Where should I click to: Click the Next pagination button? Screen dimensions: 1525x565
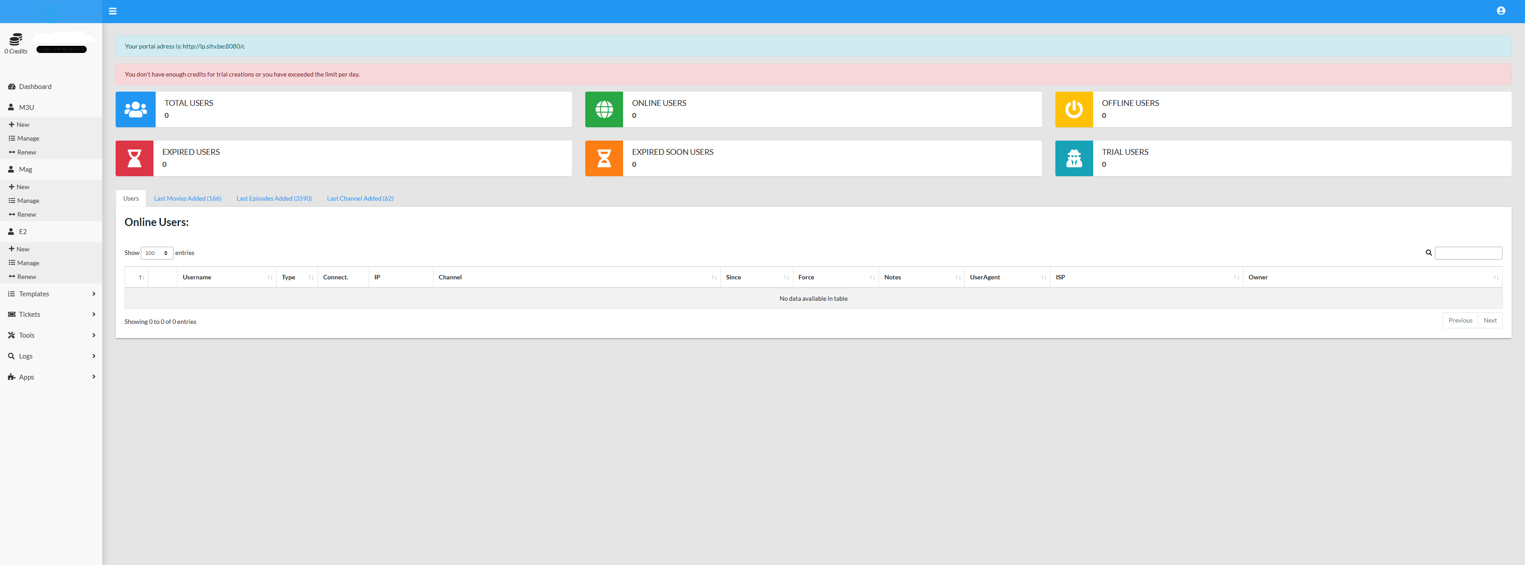click(1489, 321)
